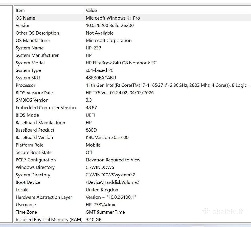The width and height of the screenshot is (251, 227).
Task: Click the 11th Gen Intel Core processor value
Action: (168, 85)
